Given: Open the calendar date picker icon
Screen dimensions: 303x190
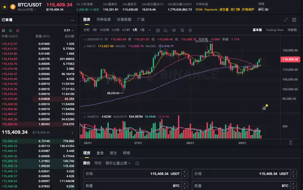Looking at the screenshot, I should (x=158, y=30).
